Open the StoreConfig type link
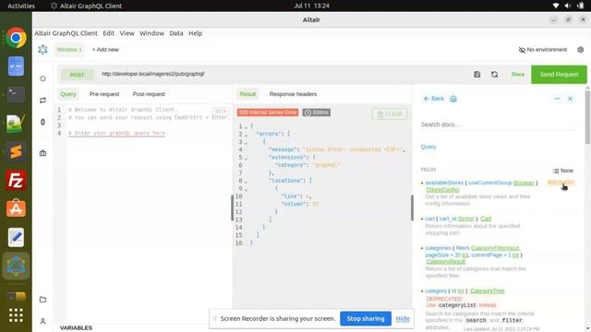 pos(443,190)
